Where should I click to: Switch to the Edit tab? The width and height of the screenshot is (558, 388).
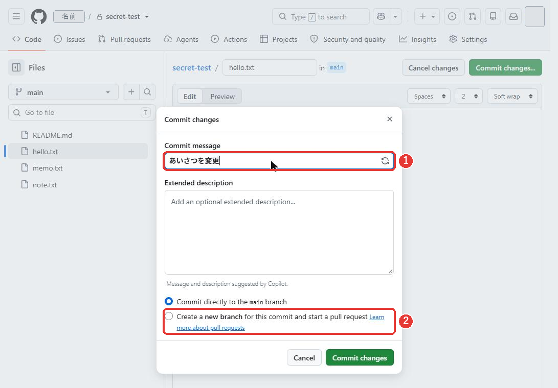coord(190,96)
